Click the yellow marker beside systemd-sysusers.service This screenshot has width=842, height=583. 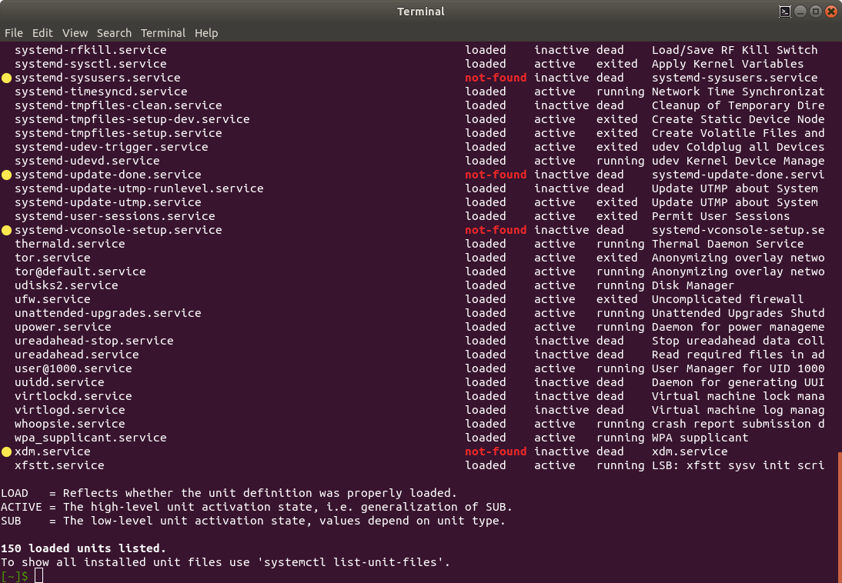click(6, 77)
